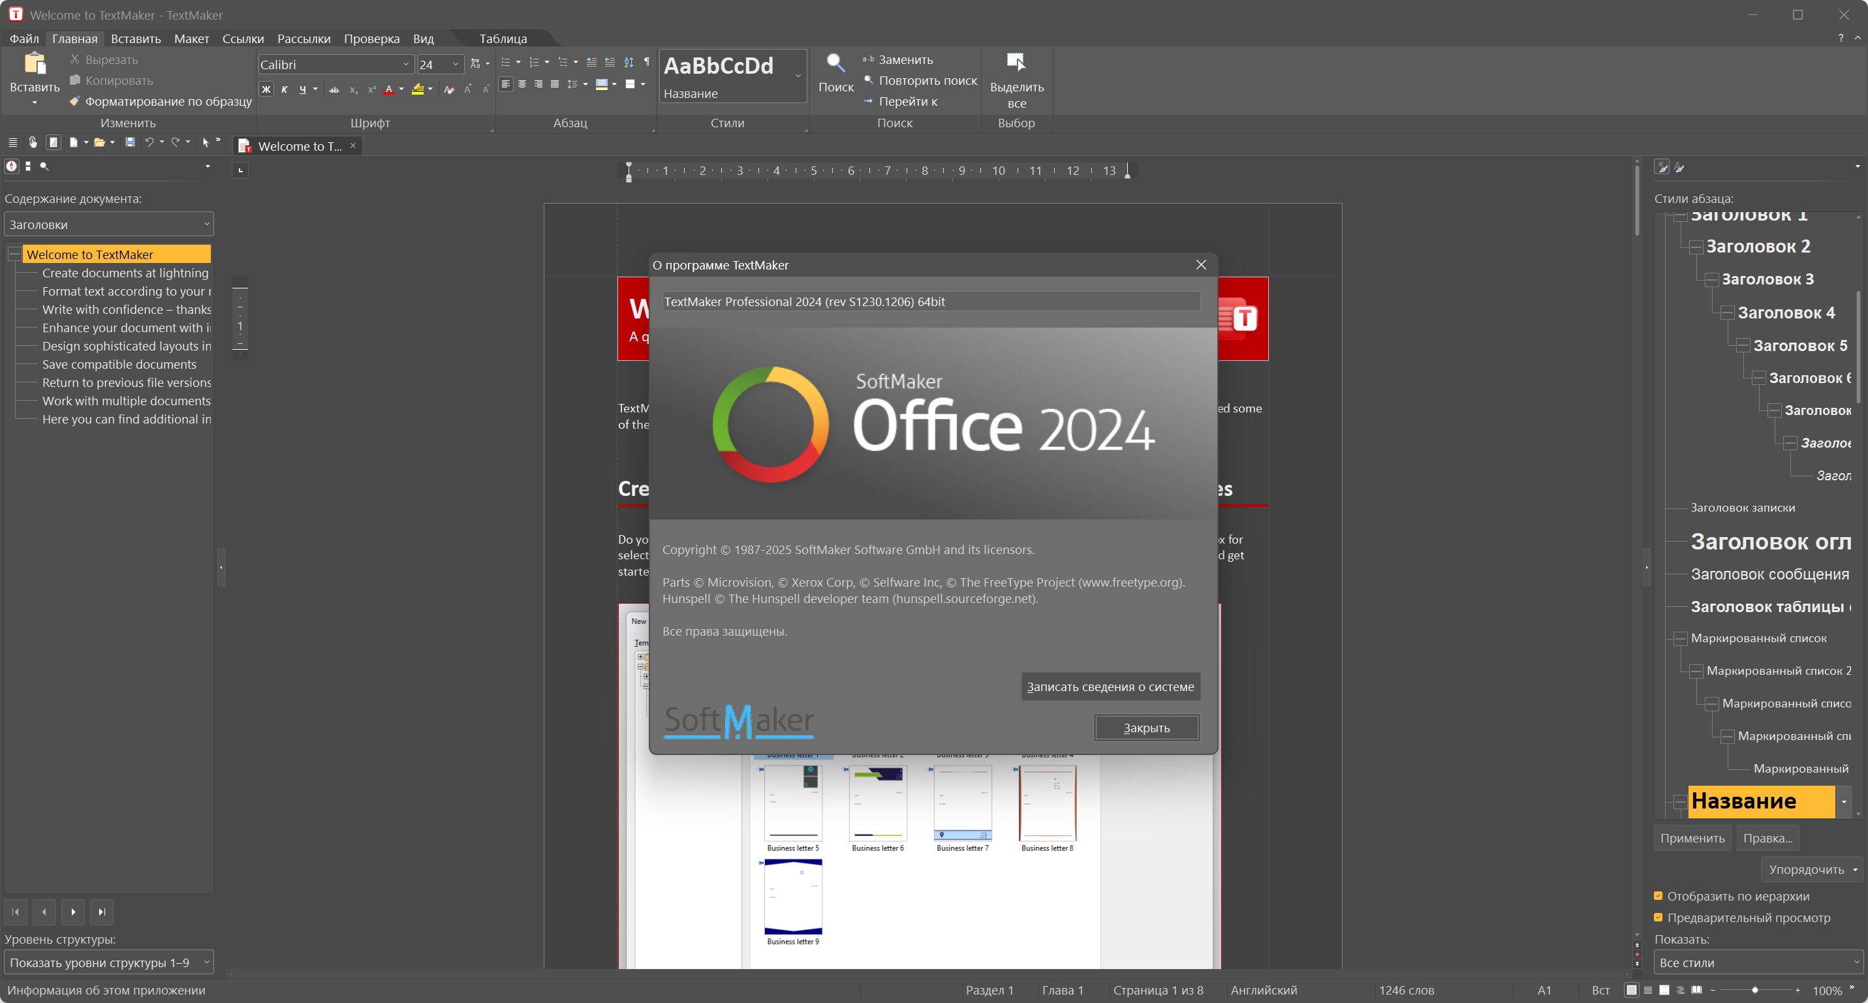Toggle the Предварительный просмотр checkbox
This screenshot has width=1868, height=1003.
pos(1658,918)
